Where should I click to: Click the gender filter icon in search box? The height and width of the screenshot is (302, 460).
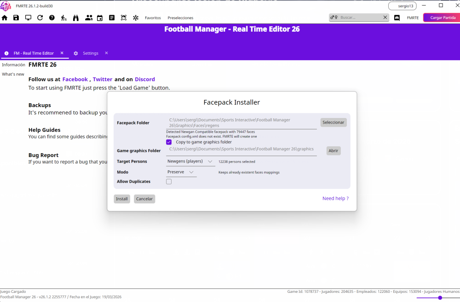click(x=334, y=17)
